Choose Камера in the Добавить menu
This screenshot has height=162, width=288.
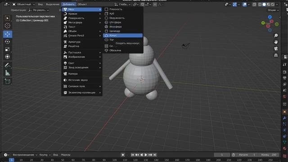tap(82, 74)
